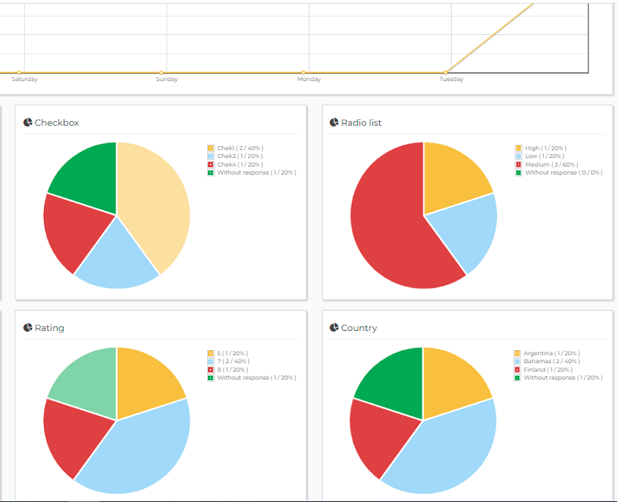Screen dimensions: 617x502
Task: Click the 'Checkbox' chart title
Action: point(56,123)
